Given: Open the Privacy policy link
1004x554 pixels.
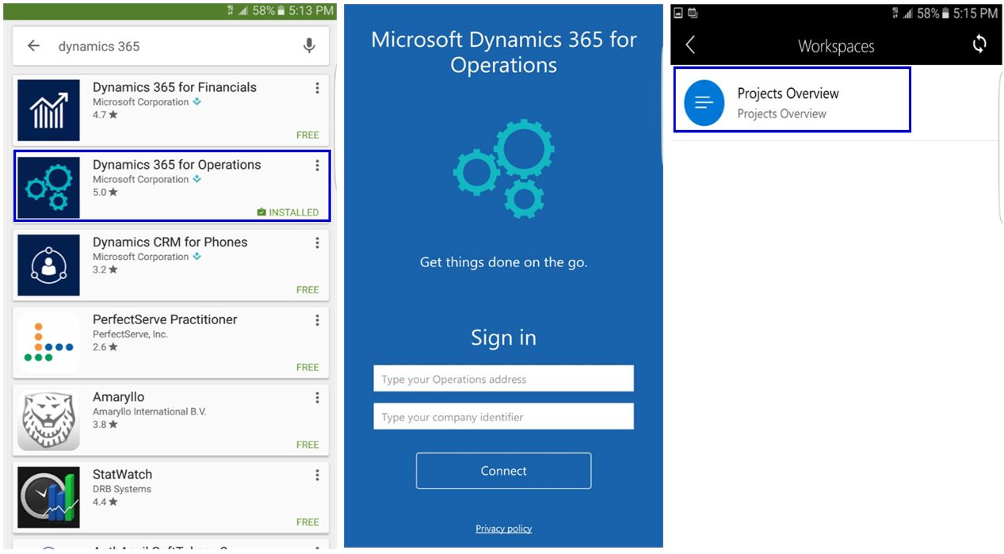Looking at the screenshot, I should pyautogui.click(x=503, y=529).
